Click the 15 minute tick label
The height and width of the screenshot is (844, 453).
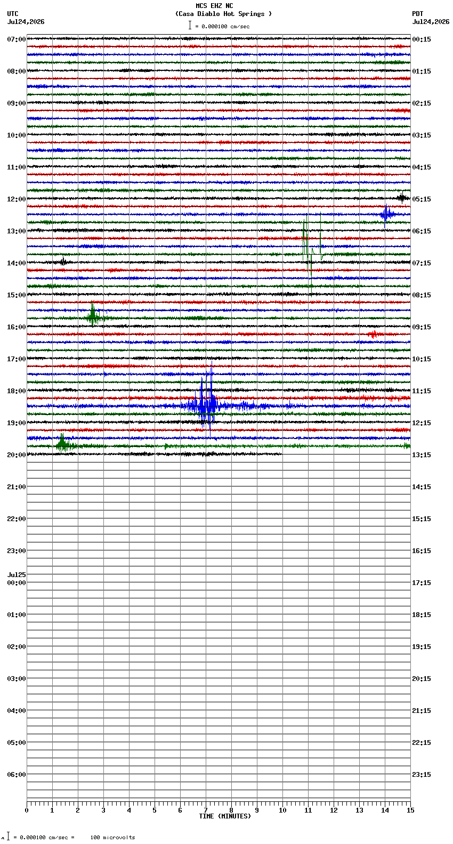410,810
